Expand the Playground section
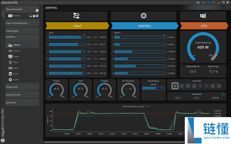 (x=22, y=87)
